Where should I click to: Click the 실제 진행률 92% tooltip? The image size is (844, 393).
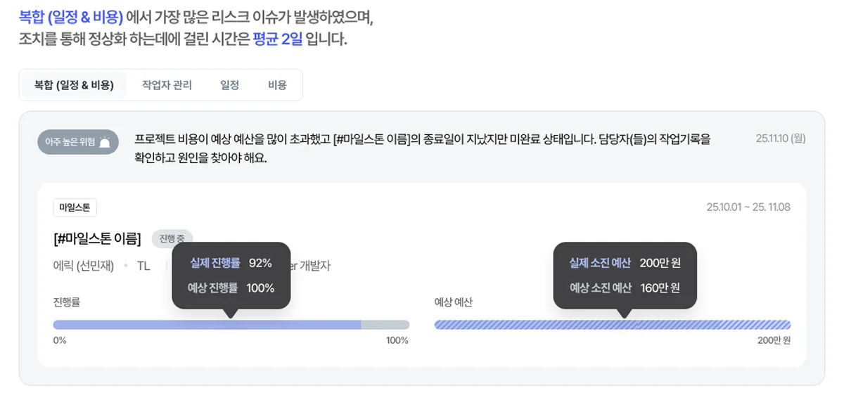[x=231, y=263]
